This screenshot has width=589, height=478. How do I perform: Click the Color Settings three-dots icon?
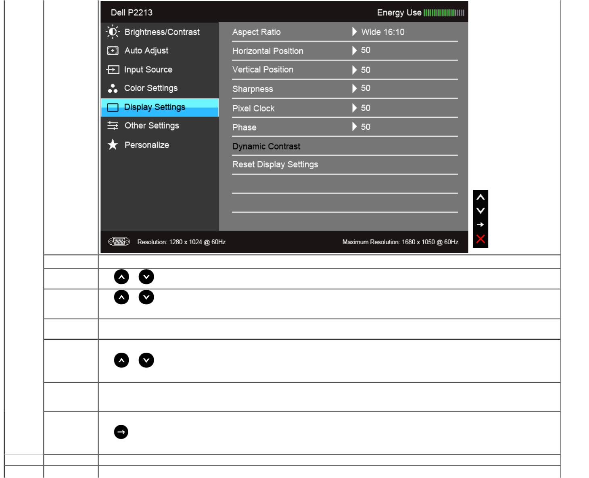(x=113, y=88)
